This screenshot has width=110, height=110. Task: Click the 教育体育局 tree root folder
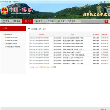[x=8, y=34]
